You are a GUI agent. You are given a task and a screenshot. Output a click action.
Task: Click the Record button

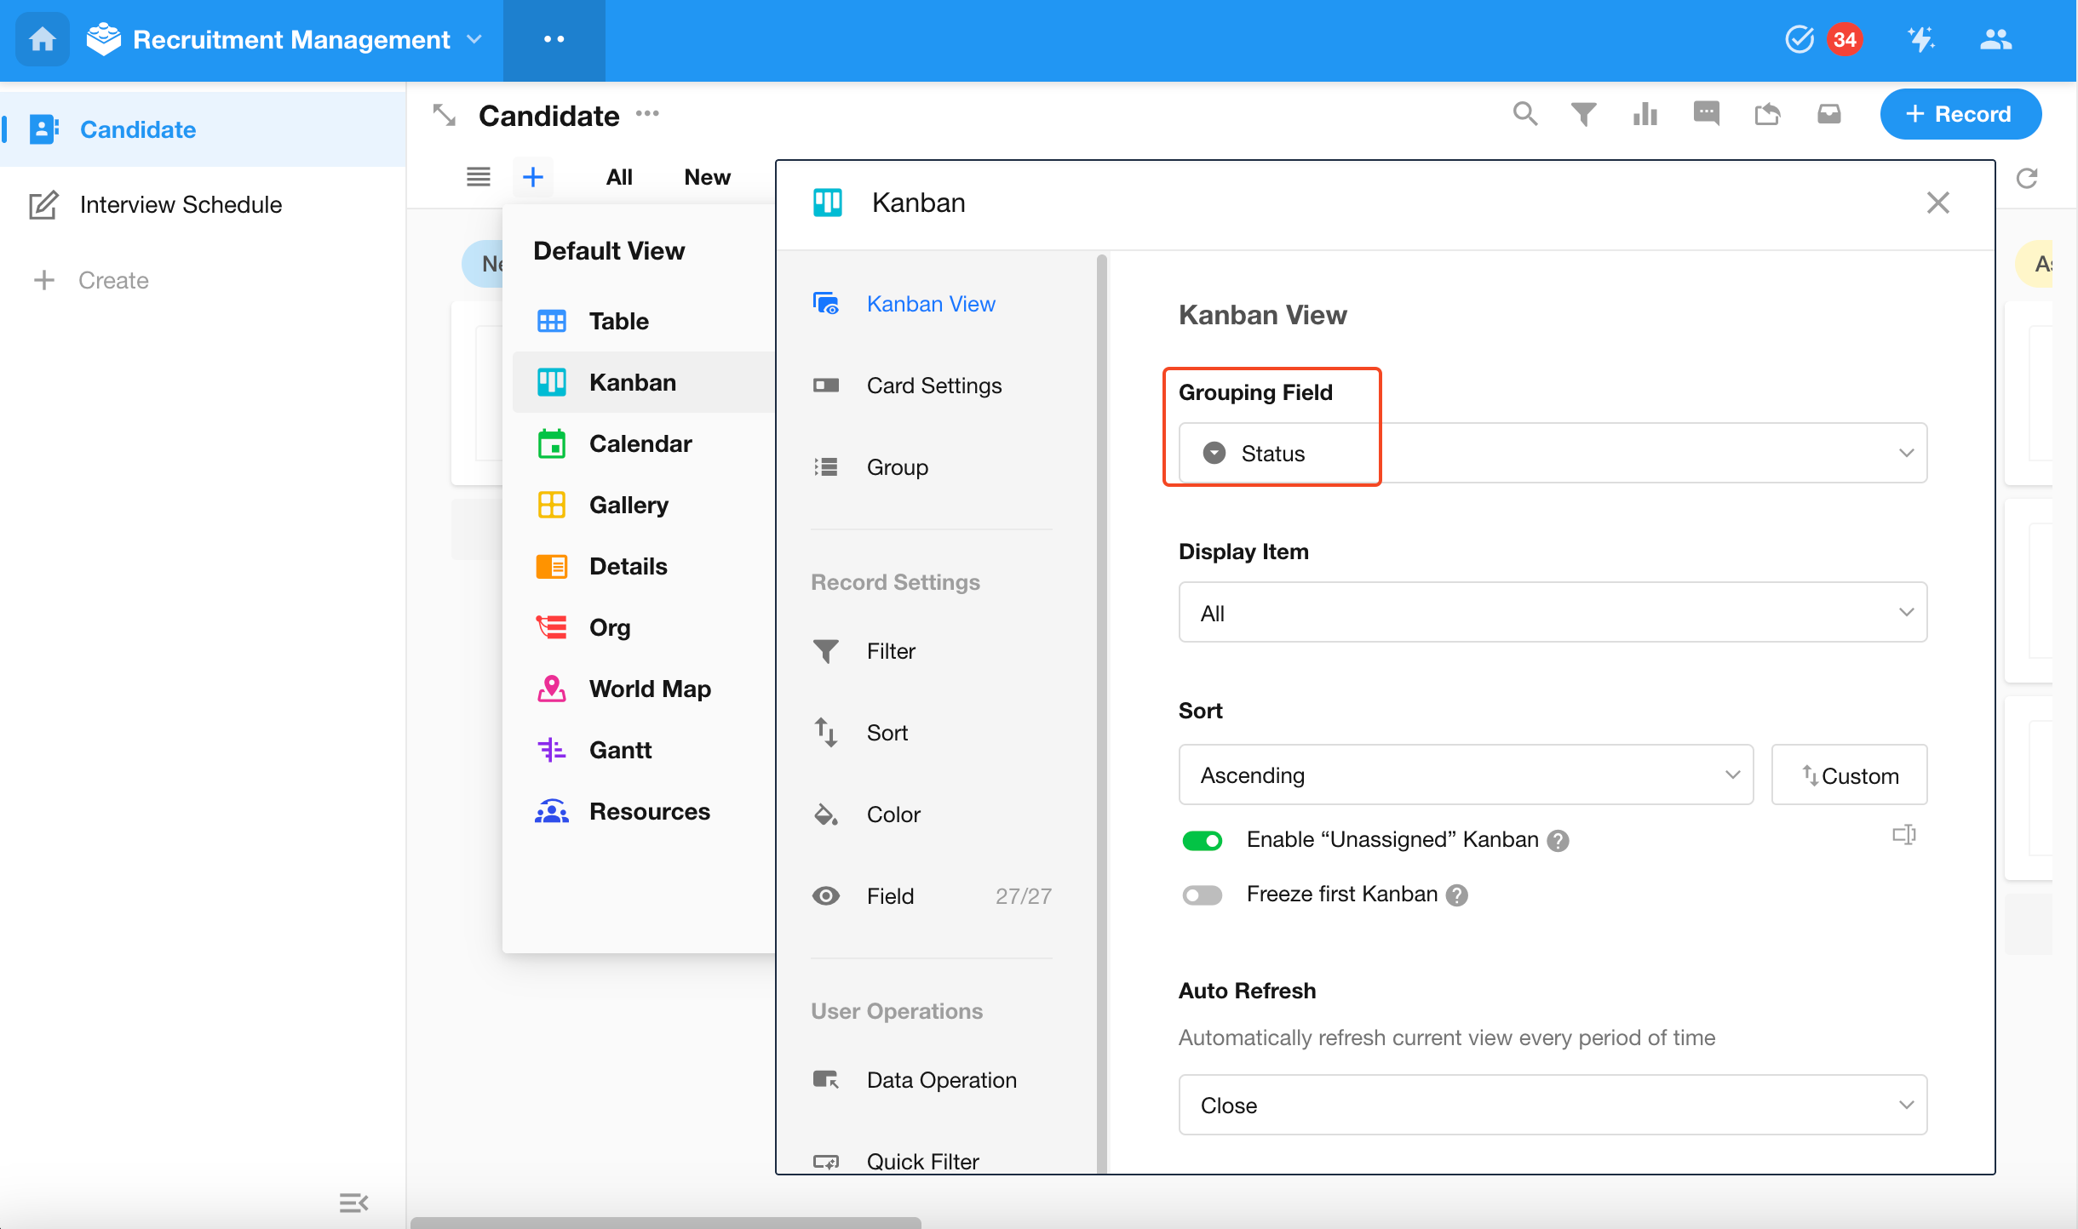[x=1960, y=114]
